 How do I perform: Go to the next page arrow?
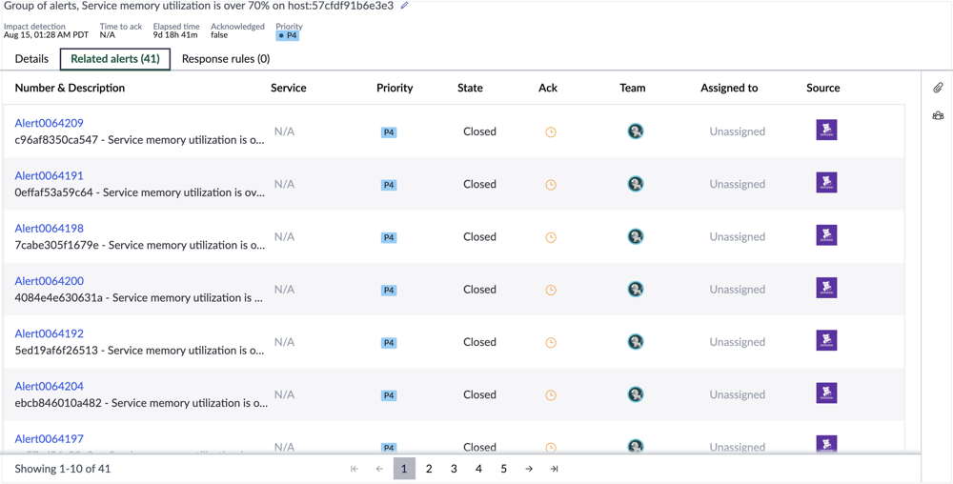pyautogui.click(x=529, y=469)
